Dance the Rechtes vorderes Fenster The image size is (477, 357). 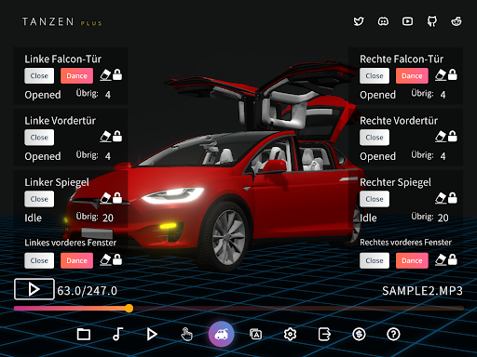pos(412,260)
